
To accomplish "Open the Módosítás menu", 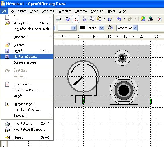I will click(97, 11).
